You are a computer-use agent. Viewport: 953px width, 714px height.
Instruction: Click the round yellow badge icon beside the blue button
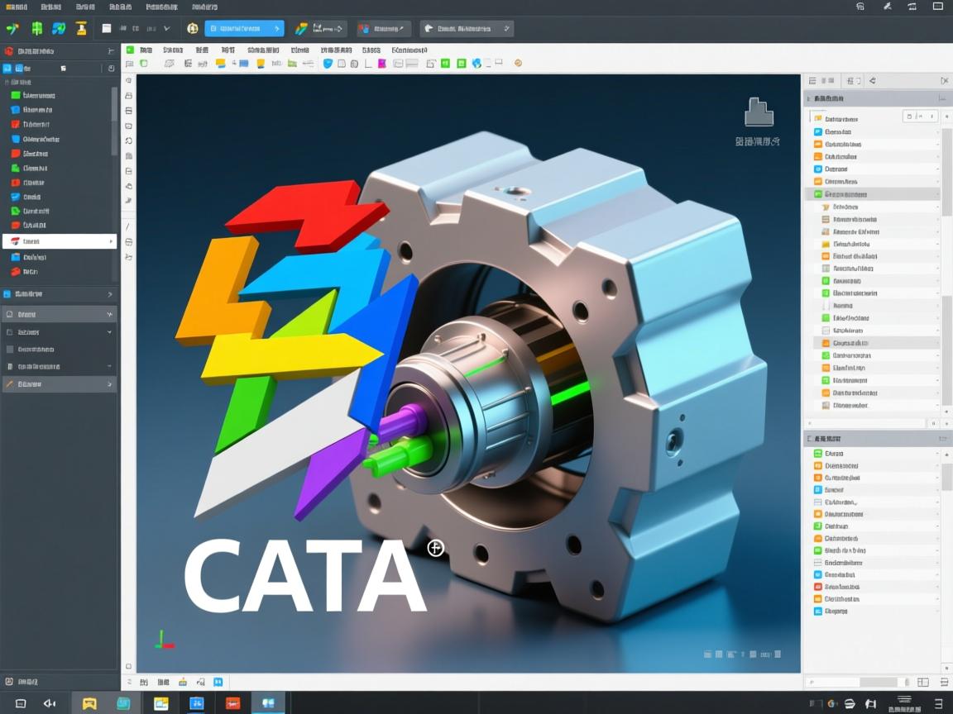pyautogui.click(x=193, y=29)
